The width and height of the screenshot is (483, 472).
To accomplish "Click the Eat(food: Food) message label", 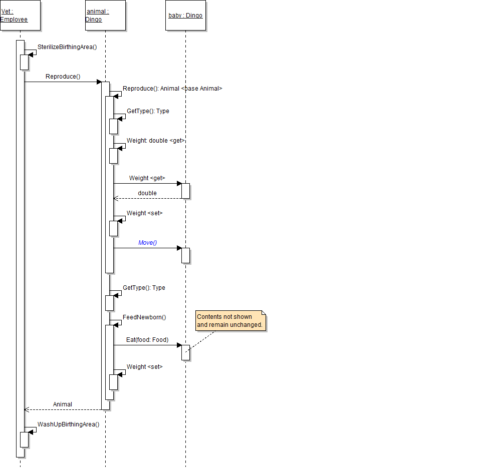I will (147, 340).
